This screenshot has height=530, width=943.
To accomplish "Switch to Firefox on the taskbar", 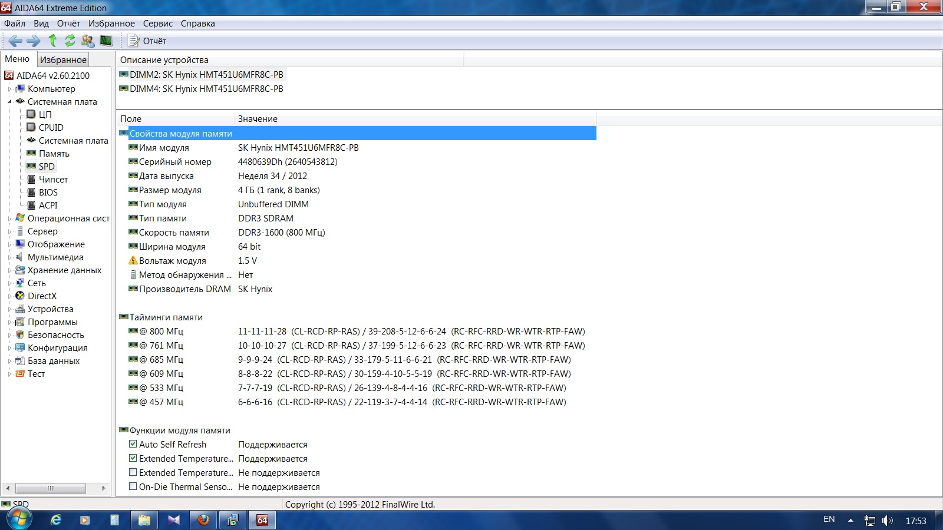I will (x=203, y=520).
